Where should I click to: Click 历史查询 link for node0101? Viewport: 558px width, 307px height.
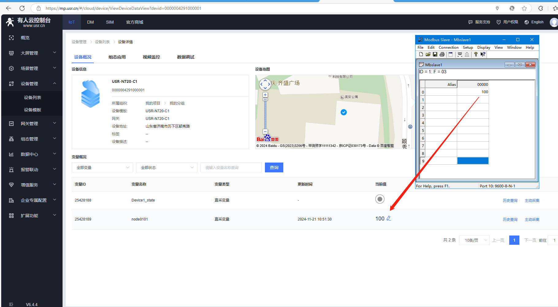point(510,220)
